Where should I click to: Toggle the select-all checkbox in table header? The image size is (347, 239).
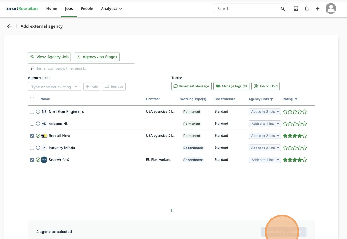pos(32,99)
